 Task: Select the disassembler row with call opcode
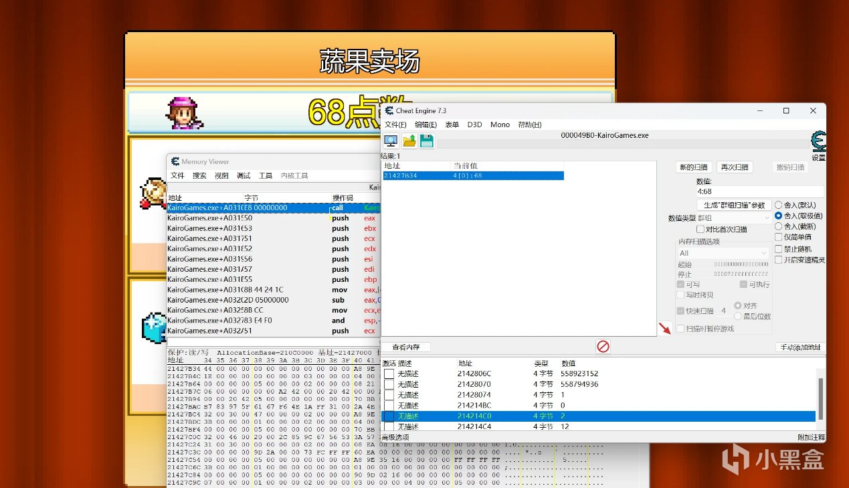click(x=274, y=208)
